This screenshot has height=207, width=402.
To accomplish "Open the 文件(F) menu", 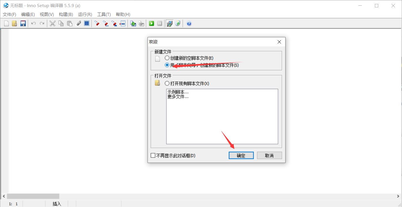I will pos(9,14).
